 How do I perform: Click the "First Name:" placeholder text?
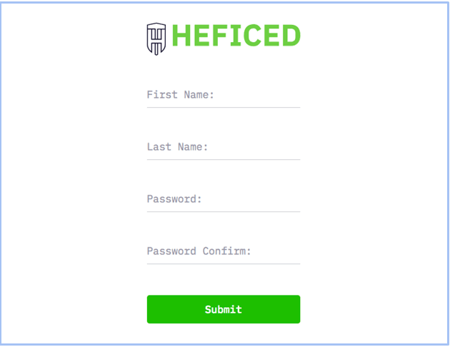pos(181,95)
